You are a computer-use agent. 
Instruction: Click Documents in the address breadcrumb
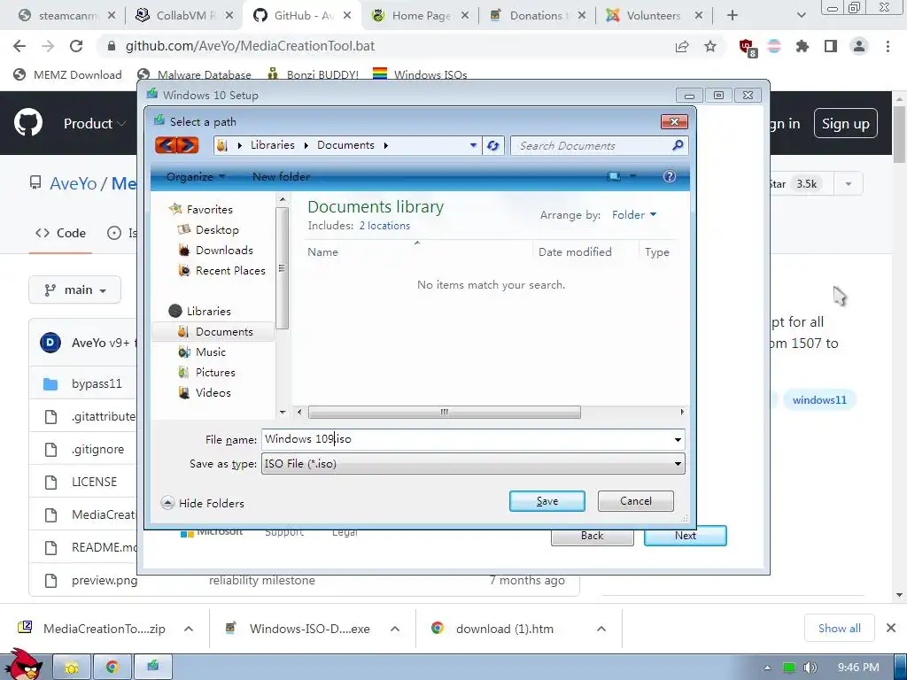click(x=345, y=145)
